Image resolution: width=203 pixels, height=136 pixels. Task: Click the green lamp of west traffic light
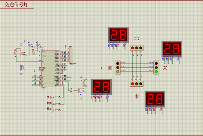coord(118,72)
